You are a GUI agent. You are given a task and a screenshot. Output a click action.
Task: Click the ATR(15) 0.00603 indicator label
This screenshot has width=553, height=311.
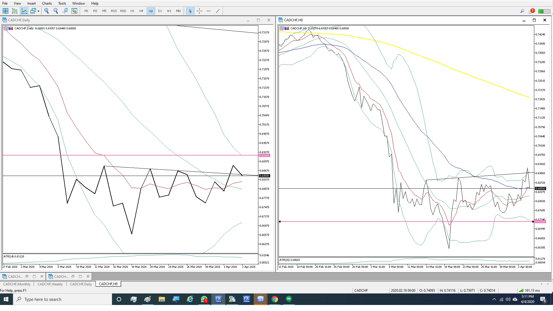pos(290,260)
